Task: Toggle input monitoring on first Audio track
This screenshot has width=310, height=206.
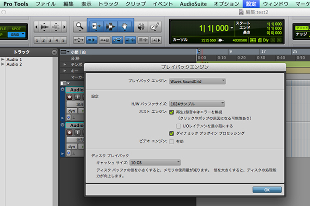Action: [77, 97]
